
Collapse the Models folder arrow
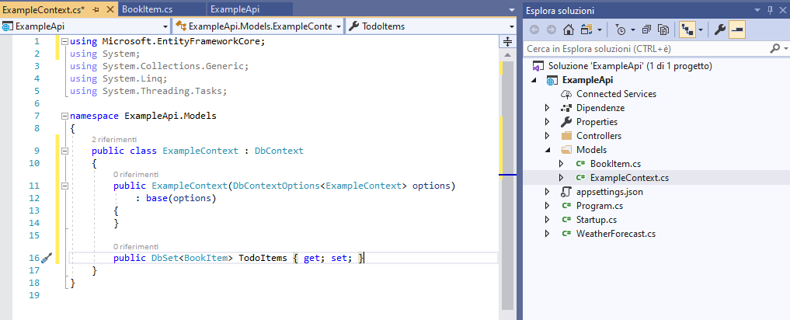[x=548, y=150]
